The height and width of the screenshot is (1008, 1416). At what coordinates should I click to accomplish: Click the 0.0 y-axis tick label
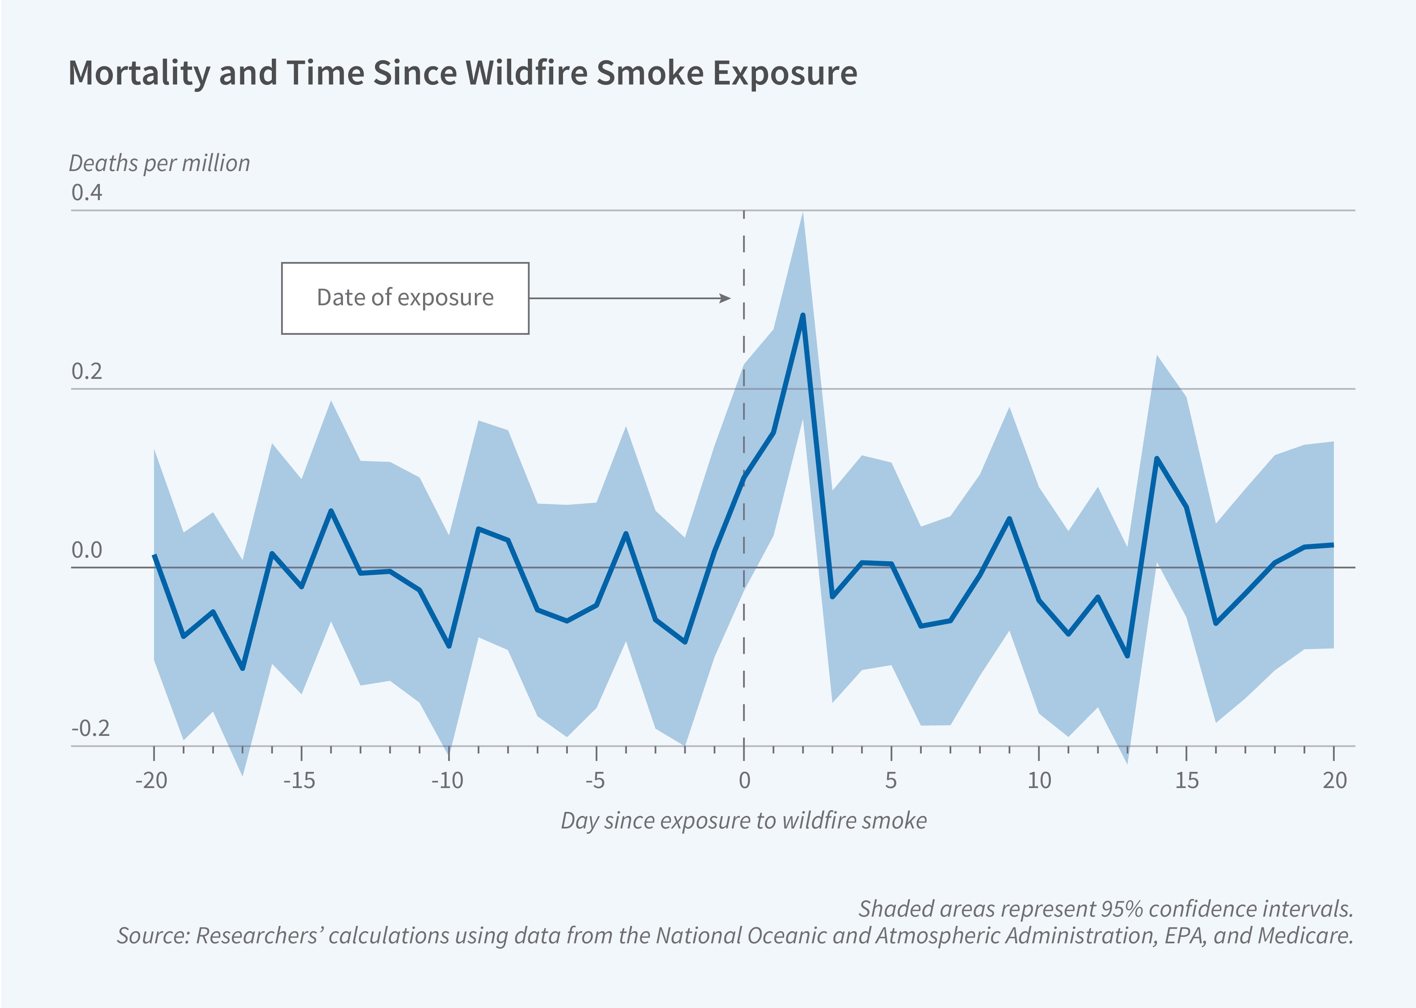click(x=87, y=550)
